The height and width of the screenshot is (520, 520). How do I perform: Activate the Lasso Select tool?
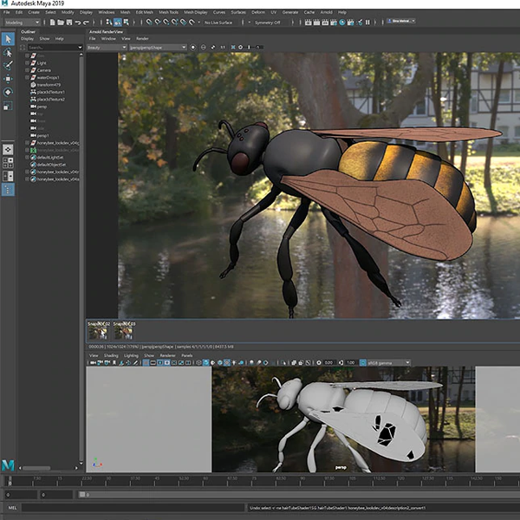point(8,52)
